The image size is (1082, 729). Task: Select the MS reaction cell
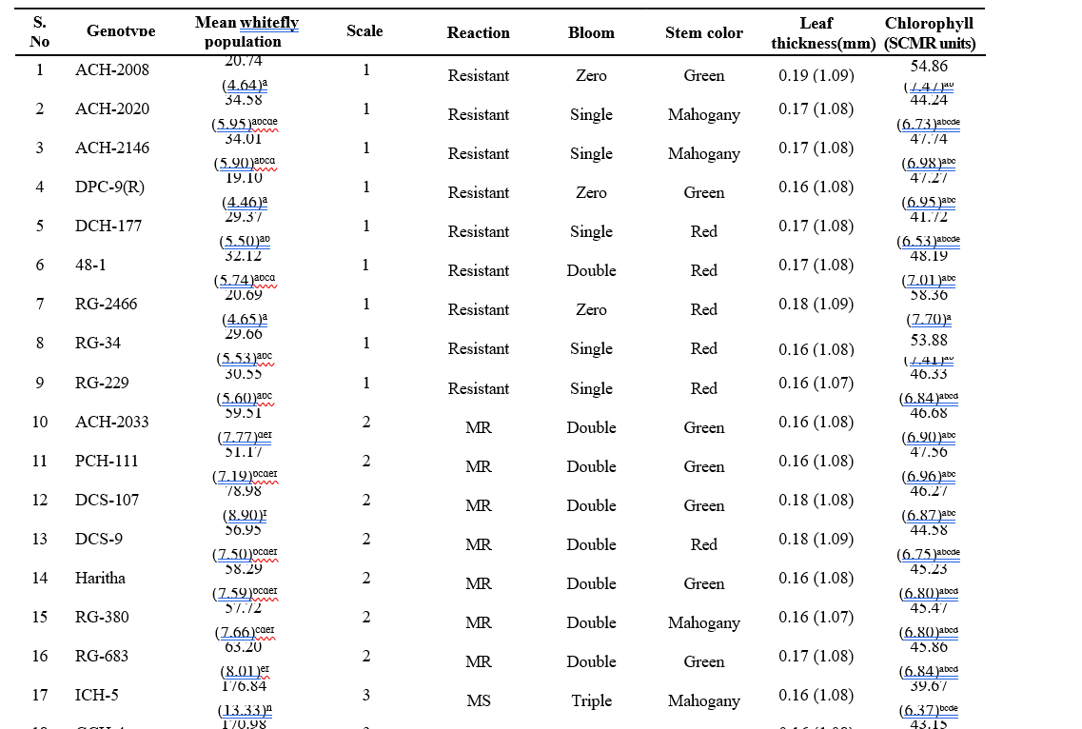point(479,701)
